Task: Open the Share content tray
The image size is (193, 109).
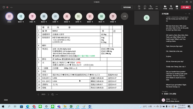Action: click(177, 7)
